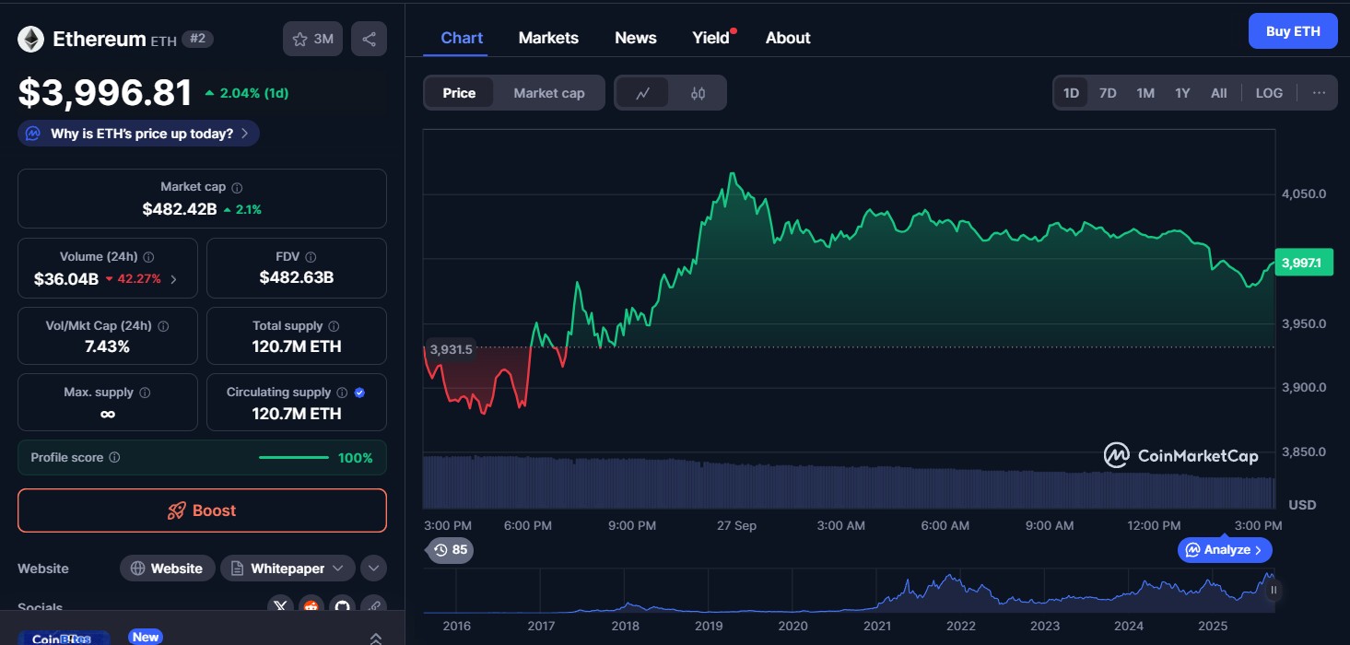
Task: Show Vol/Mkt Cap (24h) info icon
Action: [163, 326]
